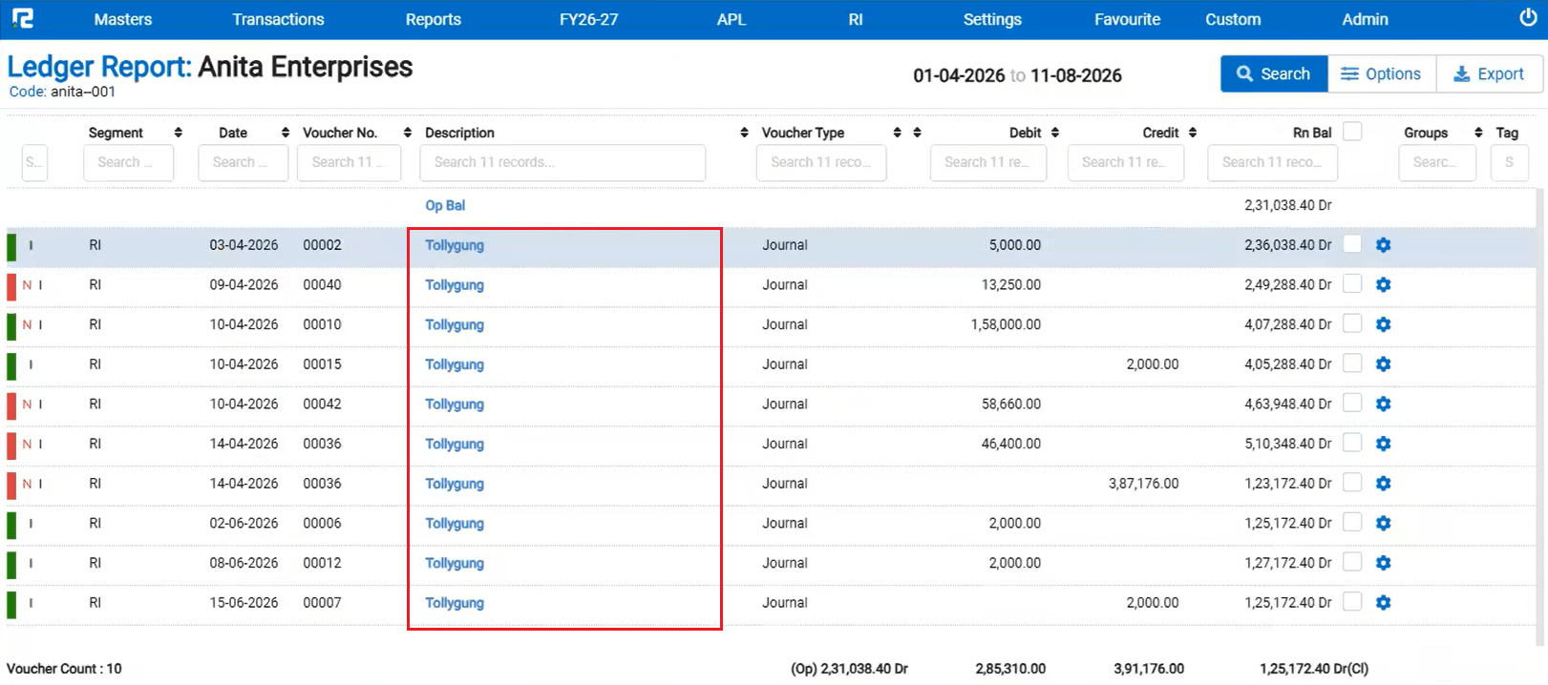The width and height of the screenshot is (1548, 685).
Task: Focus the Groups search field
Action: (x=1437, y=162)
